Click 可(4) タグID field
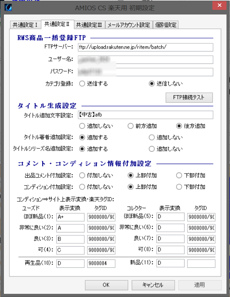The image size is (230, 297). pyautogui.click(x=101, y=250)
